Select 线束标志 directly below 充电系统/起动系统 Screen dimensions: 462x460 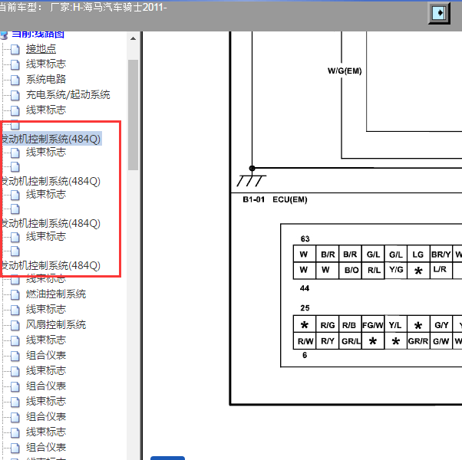coord(46,110)
